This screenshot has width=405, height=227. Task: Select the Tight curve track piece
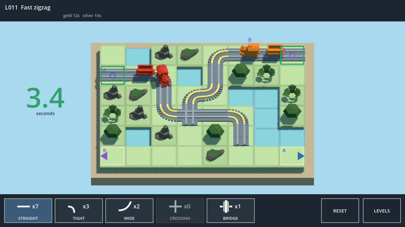(79, 211)
